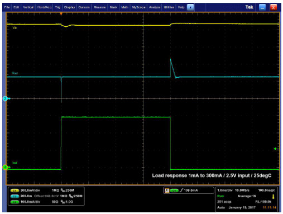Click the 108.0mA trigger level readout

tap(191, 191)
